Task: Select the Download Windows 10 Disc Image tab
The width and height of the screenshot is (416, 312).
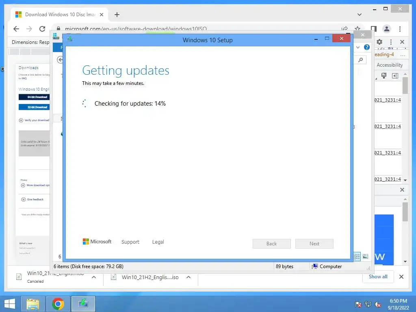Action: 59,15
